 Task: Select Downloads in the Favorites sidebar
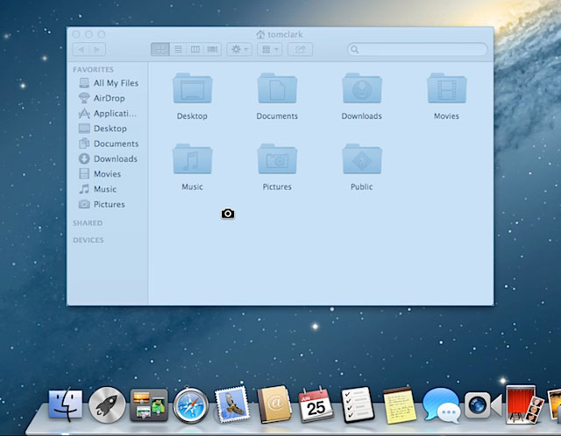[x=108, y=158]
